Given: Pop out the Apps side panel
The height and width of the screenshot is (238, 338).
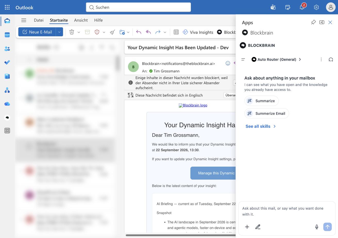Looking at the screenshot, I should (x=322, y=22).
